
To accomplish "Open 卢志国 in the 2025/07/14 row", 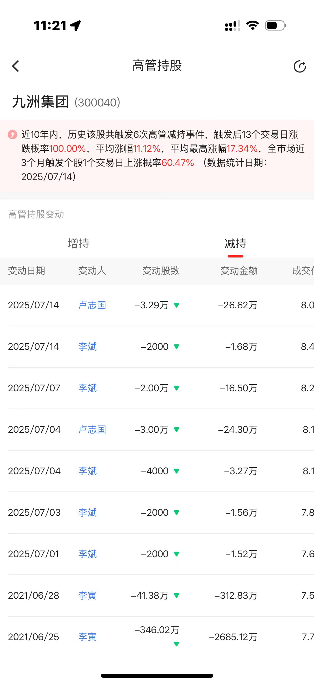I will point(92,305).
